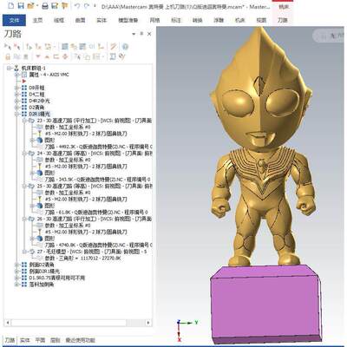Click Regenerate all selected operations icon
347x347 pixels.
coord(29,46)
